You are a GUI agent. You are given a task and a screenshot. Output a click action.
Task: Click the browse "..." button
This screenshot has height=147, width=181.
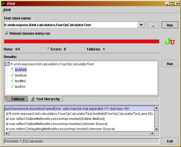[153, 25]
